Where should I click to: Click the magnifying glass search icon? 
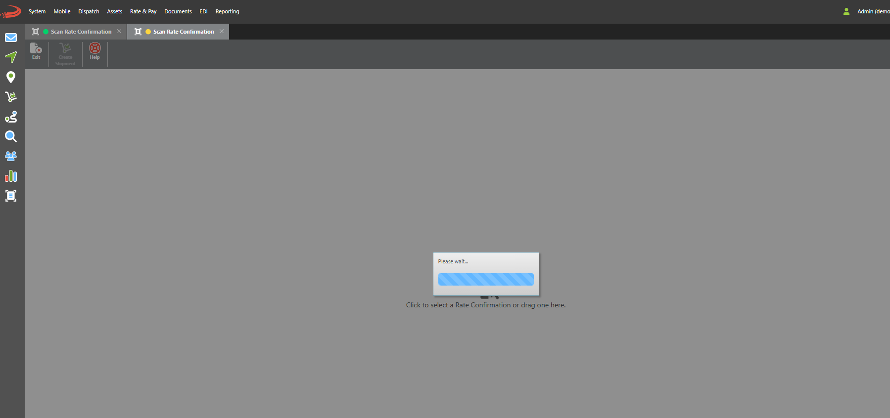point(11,136)
